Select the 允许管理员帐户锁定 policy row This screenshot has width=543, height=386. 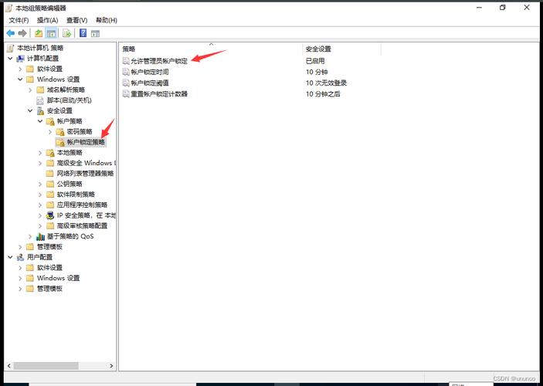[x=159, y=61]
